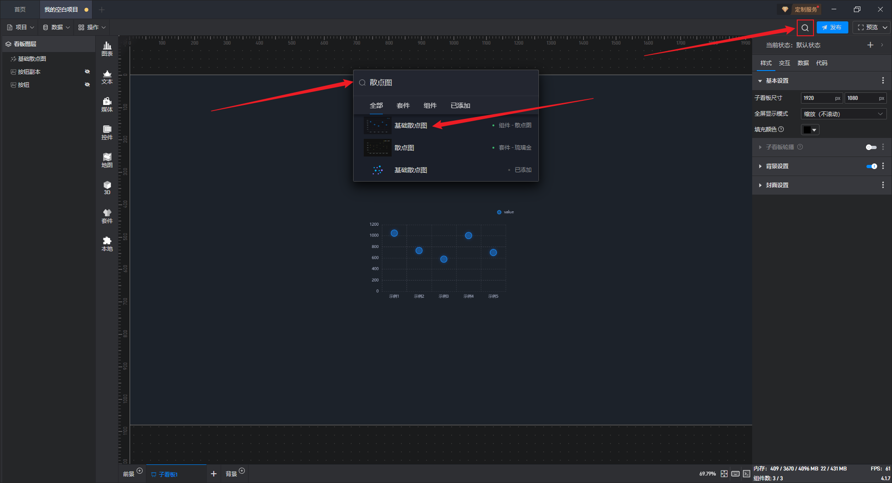Image resolution: width=892 pixels, height=483 pixels.
Task: Add a new sub-board with plus icon
Action: pyautogui.click(x=214, y=474)
